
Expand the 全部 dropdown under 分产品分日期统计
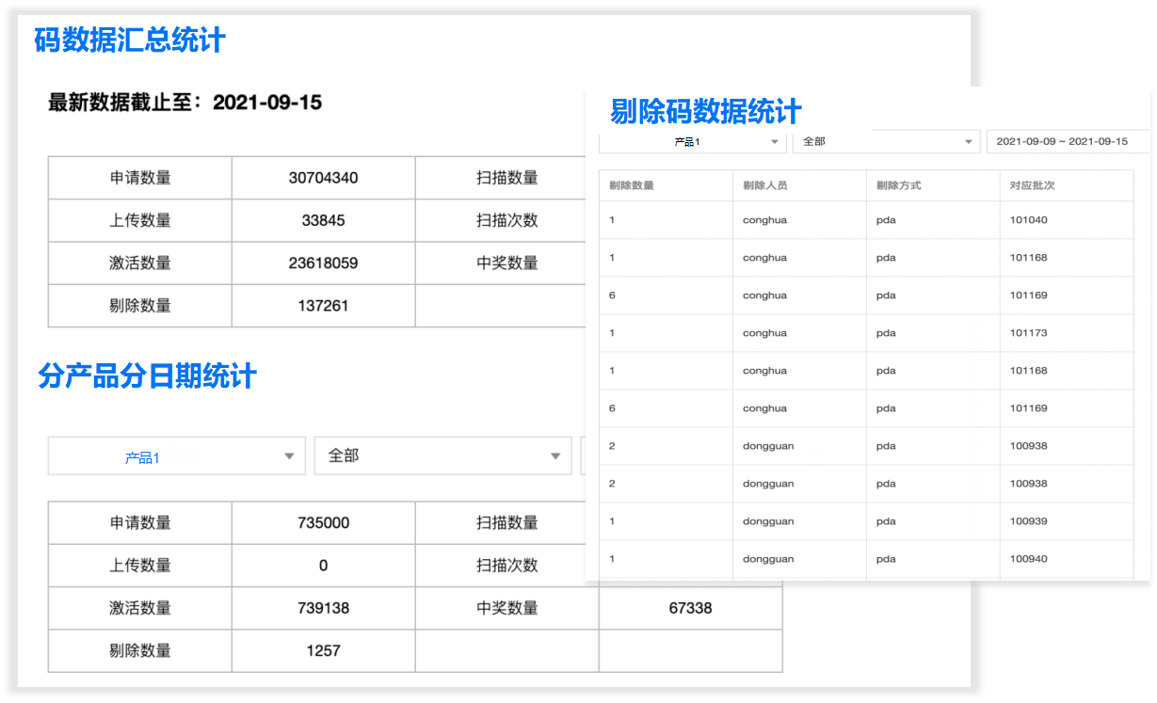[x=442, y=456]
